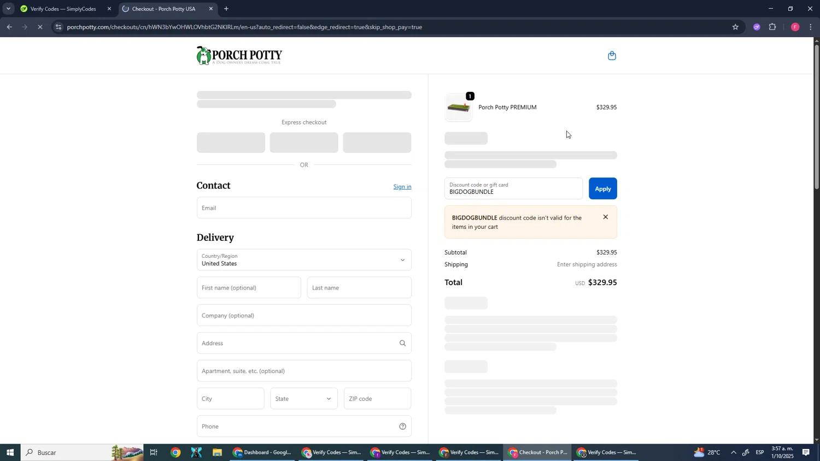The width and height of the screenshot is (820, 461).
Task: Focus the Email input field
Action: (x=304, y=208)
